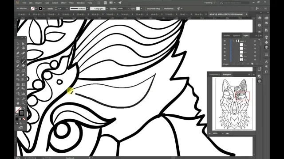Select the Lasso tool
This screenshot has height=159, width=284.
(x=23, y=48)
